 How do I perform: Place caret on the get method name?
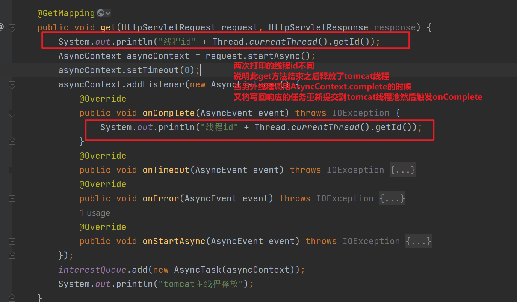108,27
